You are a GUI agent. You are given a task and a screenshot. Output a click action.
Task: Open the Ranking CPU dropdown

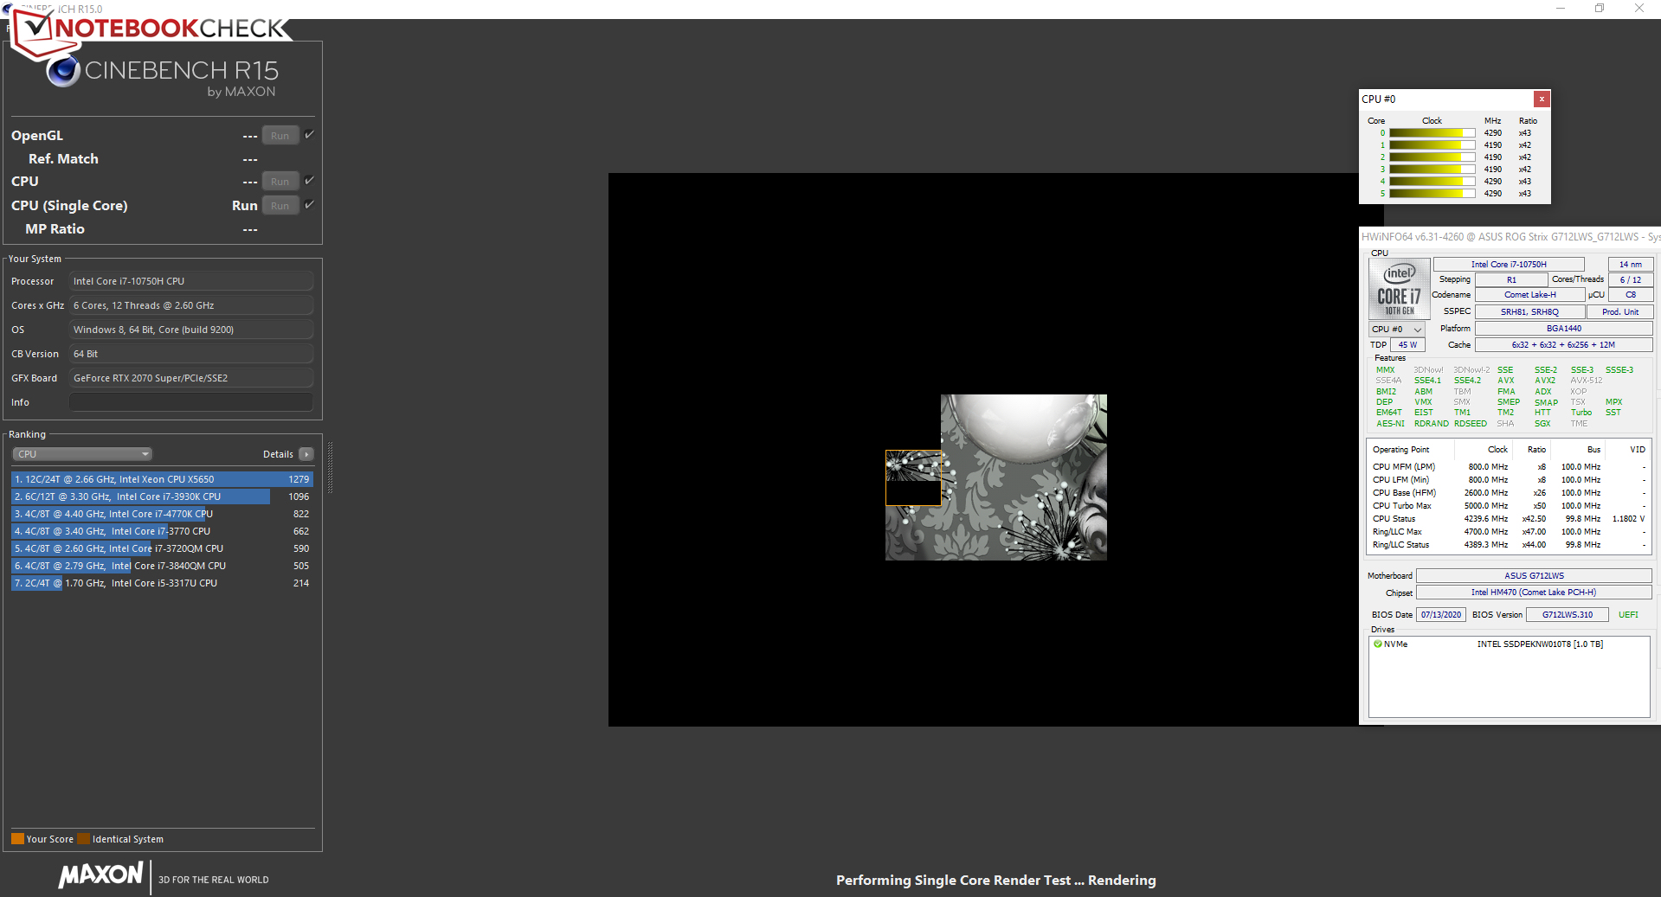(x=82, y=454)
